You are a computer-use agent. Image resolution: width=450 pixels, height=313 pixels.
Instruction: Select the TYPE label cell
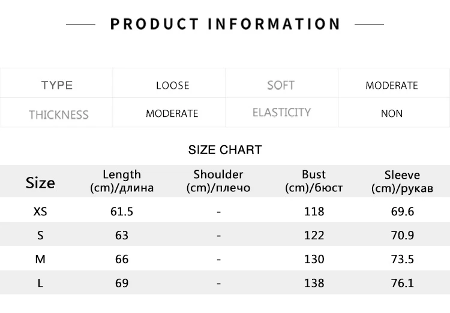pos(57,85)
